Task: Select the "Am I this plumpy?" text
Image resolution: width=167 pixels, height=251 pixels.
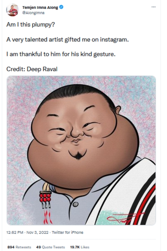Action: tap(31, 25)
